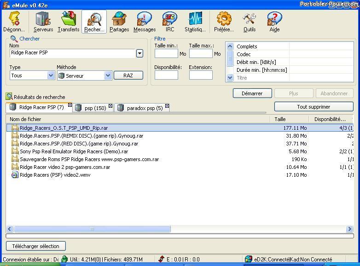The image size is (360, 266).
Task: Click the Plus button
Action: point(294,93)
